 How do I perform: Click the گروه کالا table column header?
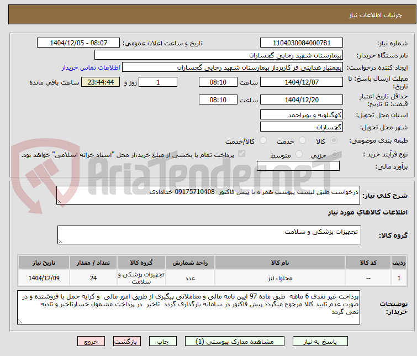coord(141,263)
